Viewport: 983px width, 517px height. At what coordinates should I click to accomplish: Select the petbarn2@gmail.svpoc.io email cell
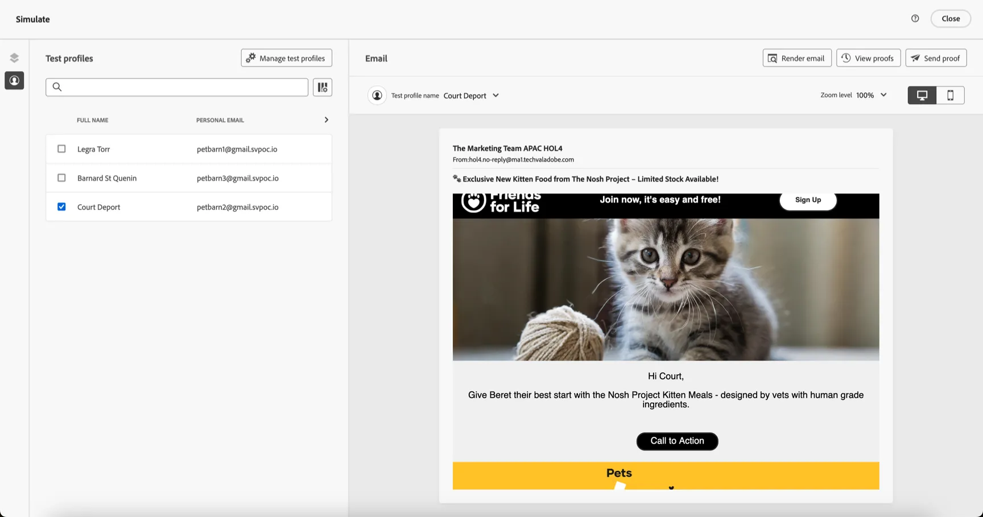point(238,207)
